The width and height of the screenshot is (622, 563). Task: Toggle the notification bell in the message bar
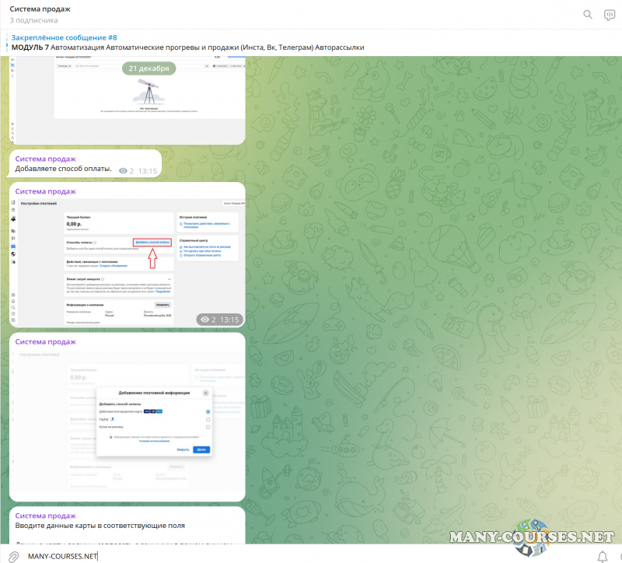(x=603, y=556)
